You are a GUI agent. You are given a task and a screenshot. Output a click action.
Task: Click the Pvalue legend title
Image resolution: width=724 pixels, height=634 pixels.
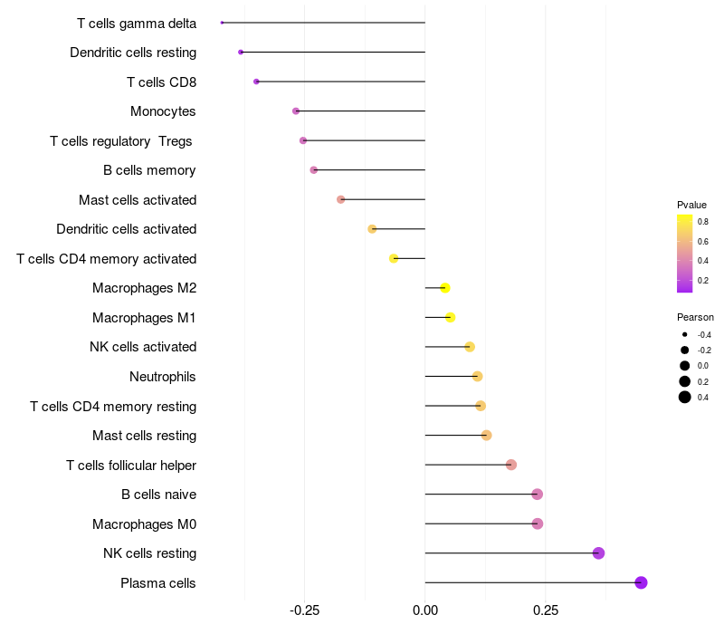pyautogui.click(x=691, y=205)
